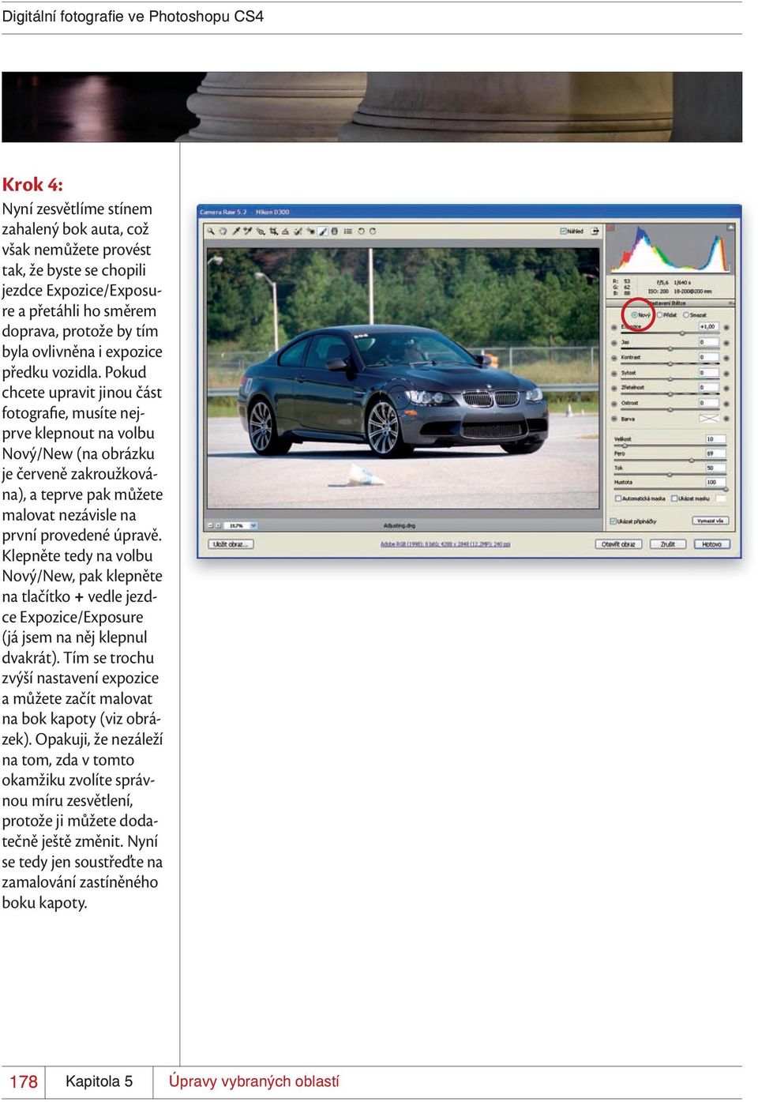The height and width of the screenshot is (1102, 758).
Task: Click the Tok flow slider handle
Action: [670, 475]
